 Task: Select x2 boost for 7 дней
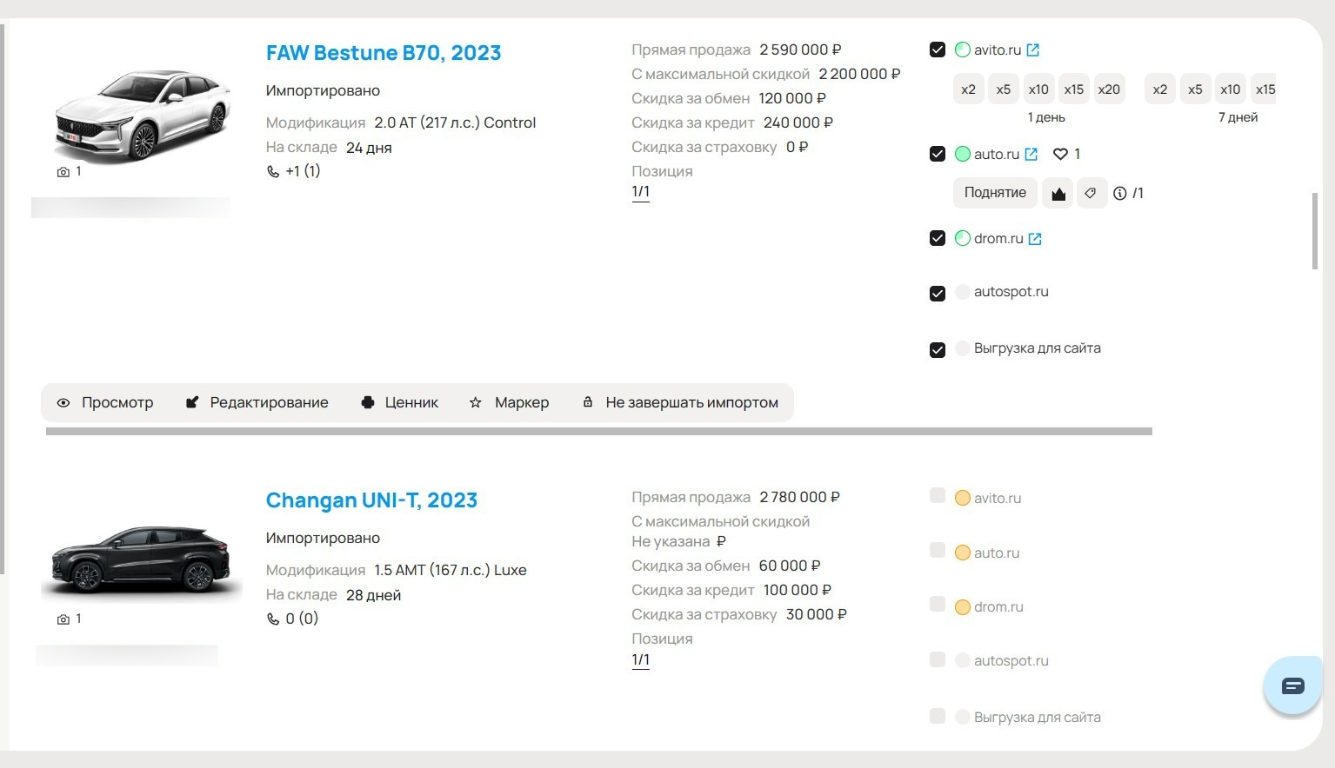[x=1160, y=89]
